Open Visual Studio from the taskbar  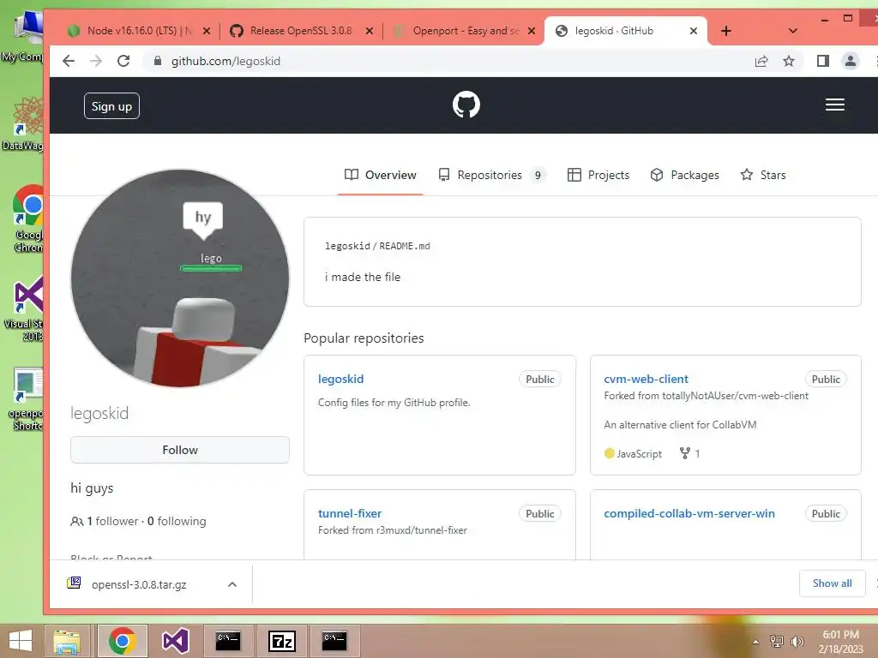[175, 641]
